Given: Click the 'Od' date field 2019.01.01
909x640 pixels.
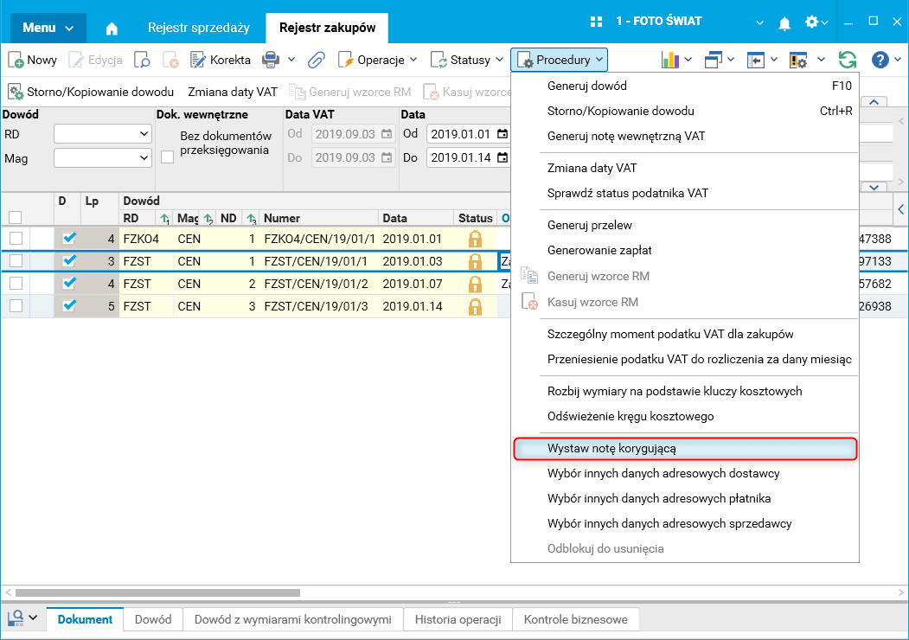Looking at the screenshot, I should pos(460,134).
